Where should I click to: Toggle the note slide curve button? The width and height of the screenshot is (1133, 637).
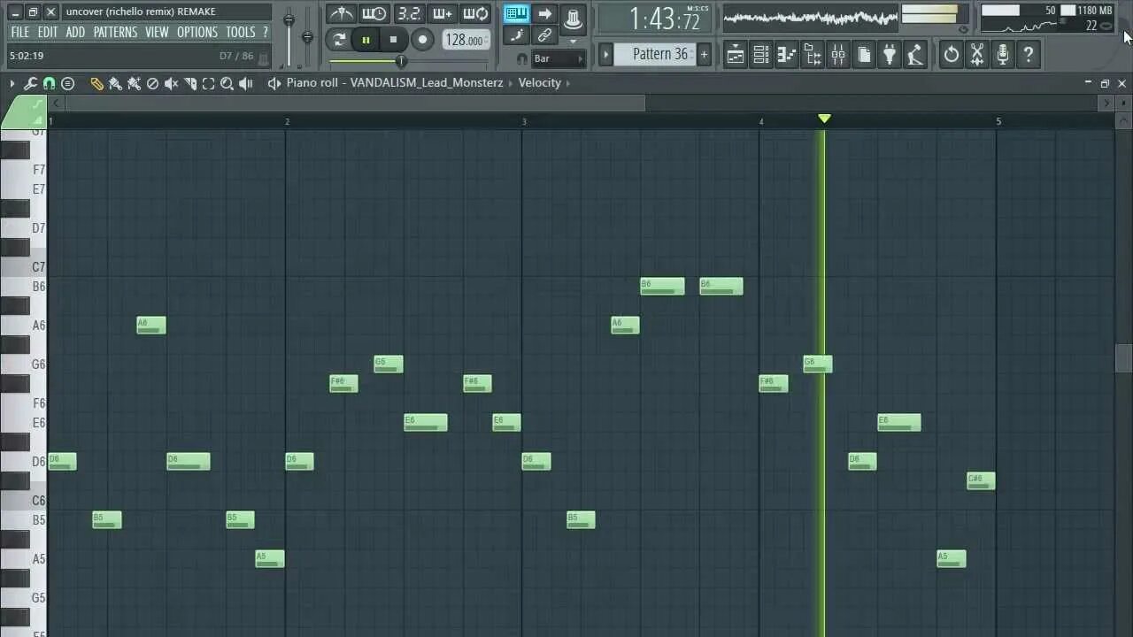click(x=517, y=35)
